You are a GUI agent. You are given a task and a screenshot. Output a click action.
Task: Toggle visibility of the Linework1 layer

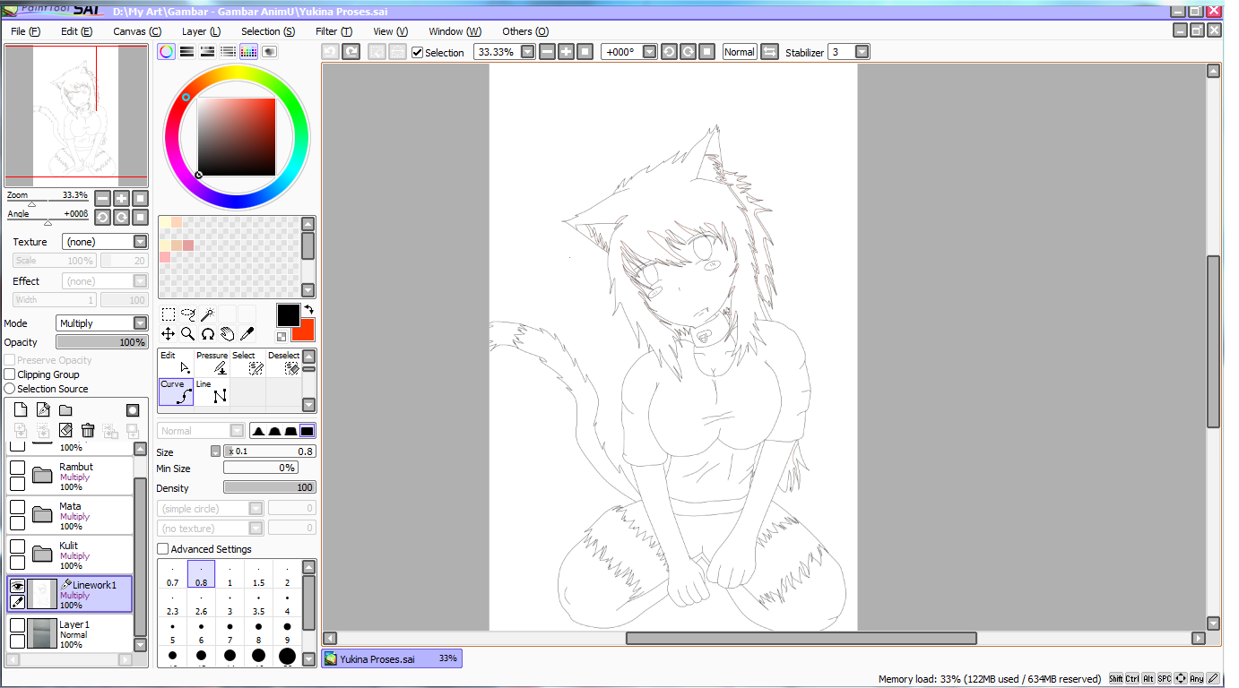coord(17,585)
